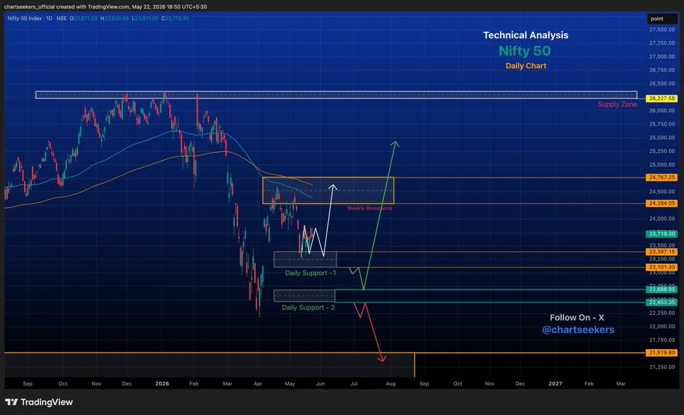684x415 pixels.
Task: Click the Low value L23,671.00
Action: [145, 18]
